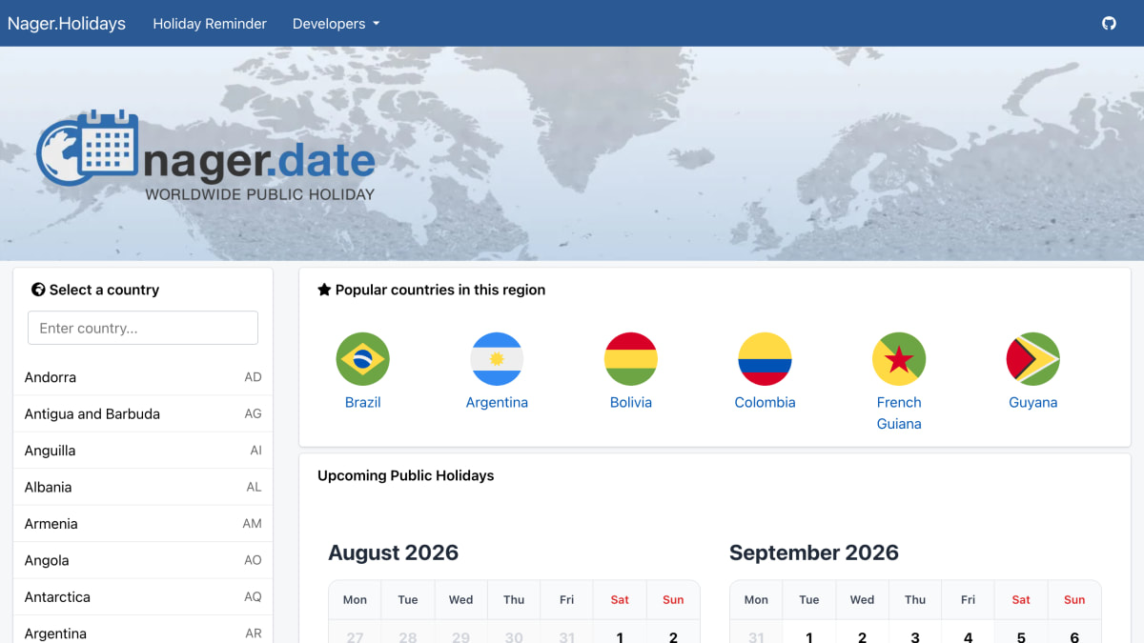Image resolution: width=1144 pixels, height=643 pixels.
Task: Click the September 2026 calendar heading
Action: 814,553
